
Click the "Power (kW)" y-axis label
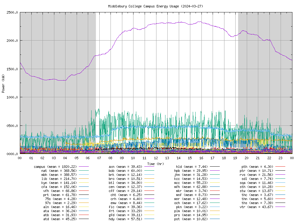(x=3, y=83)
